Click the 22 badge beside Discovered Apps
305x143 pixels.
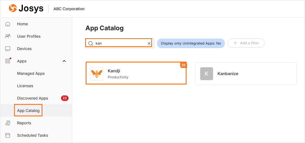(x=64, y=98)
